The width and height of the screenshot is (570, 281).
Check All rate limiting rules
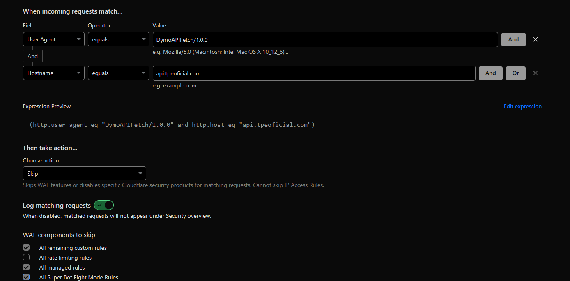coord(26,258)
